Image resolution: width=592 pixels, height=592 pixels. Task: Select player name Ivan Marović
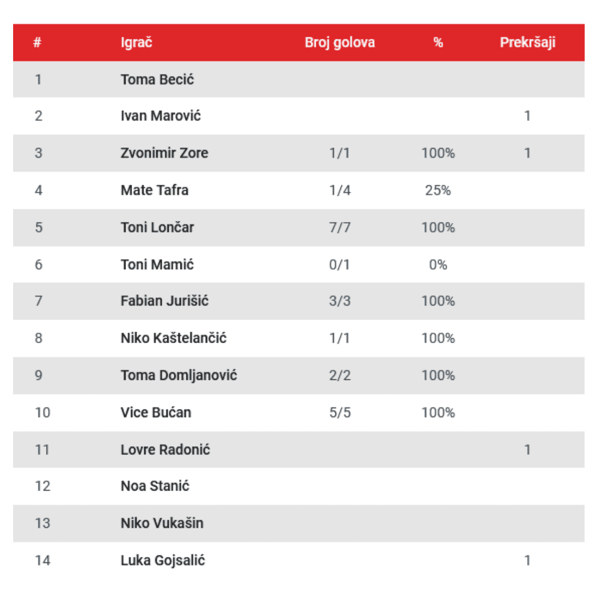pyautogui.click(x=161, y=116)
